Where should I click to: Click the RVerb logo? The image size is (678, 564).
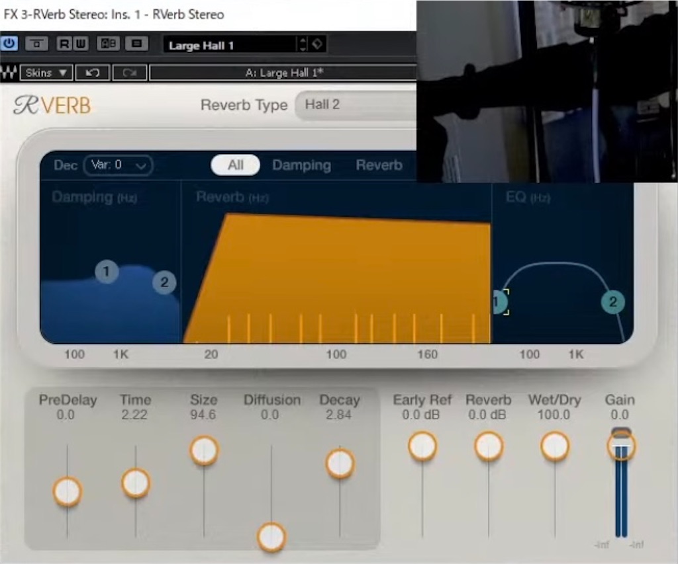click(52, 105)
